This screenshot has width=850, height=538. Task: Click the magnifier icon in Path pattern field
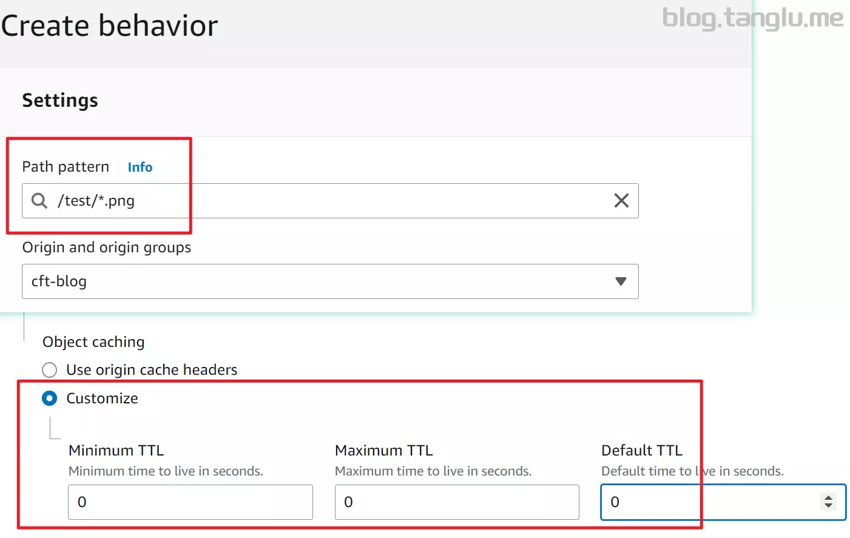click(x=39, y=200)
